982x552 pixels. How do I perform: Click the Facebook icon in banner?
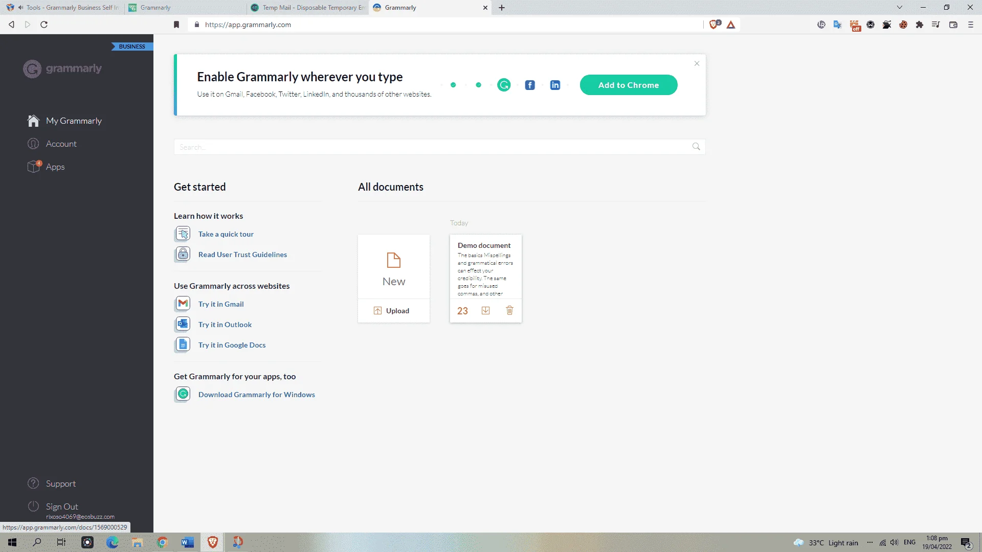tap(530, 85)
